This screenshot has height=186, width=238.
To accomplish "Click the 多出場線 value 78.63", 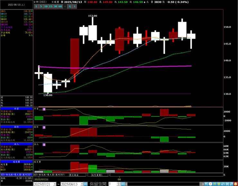I will click(x=28, y=32).
